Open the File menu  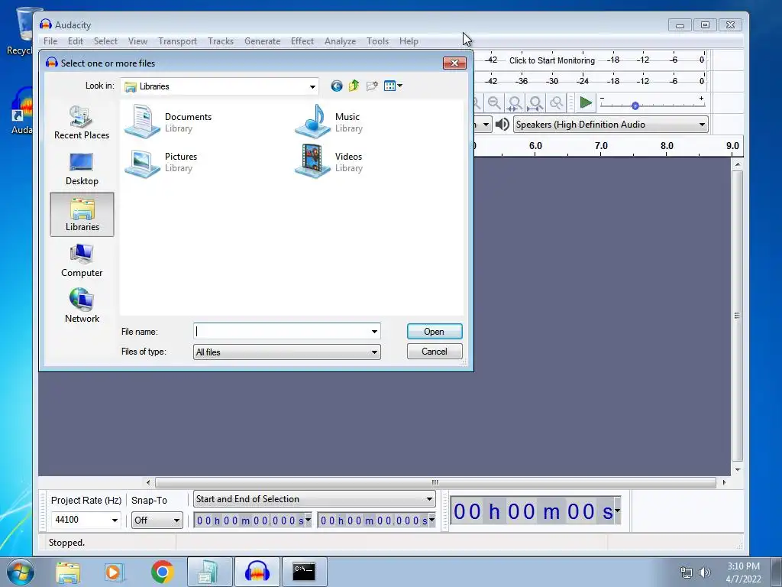[50, 41]
